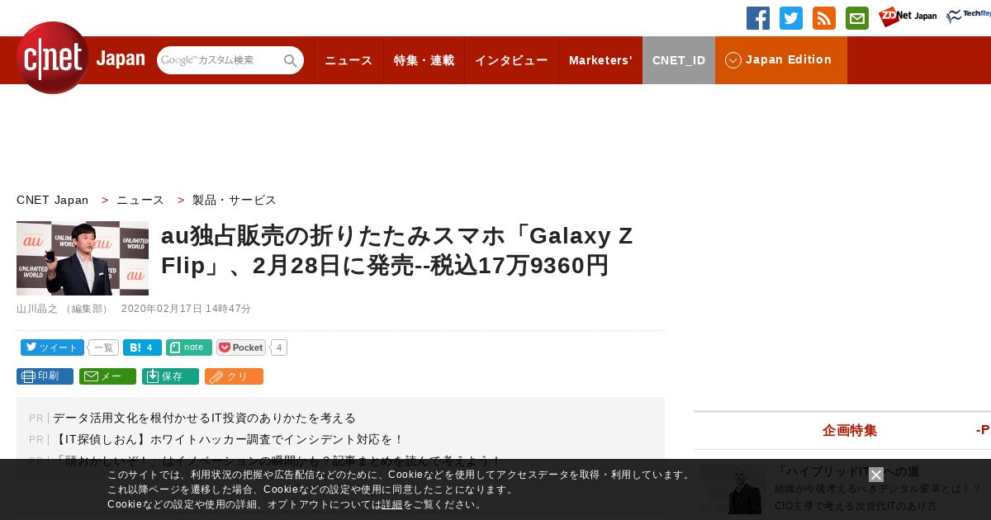991x520 pixels.
Task: Click the Twitter ツイート button
Action: click(52, 347)
